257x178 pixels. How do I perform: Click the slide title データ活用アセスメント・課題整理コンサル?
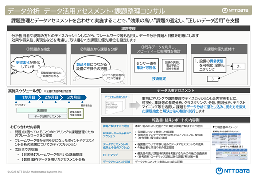(104, 11)
